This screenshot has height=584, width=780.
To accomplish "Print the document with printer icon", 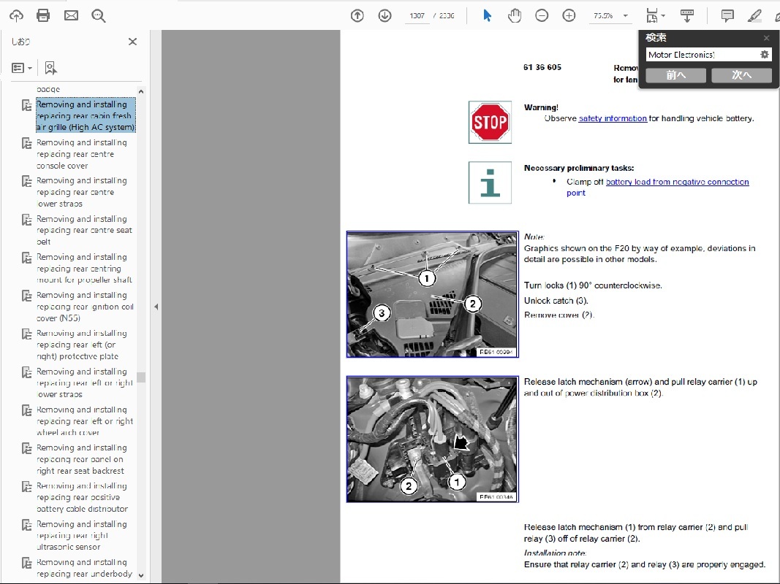I will 43,16.
